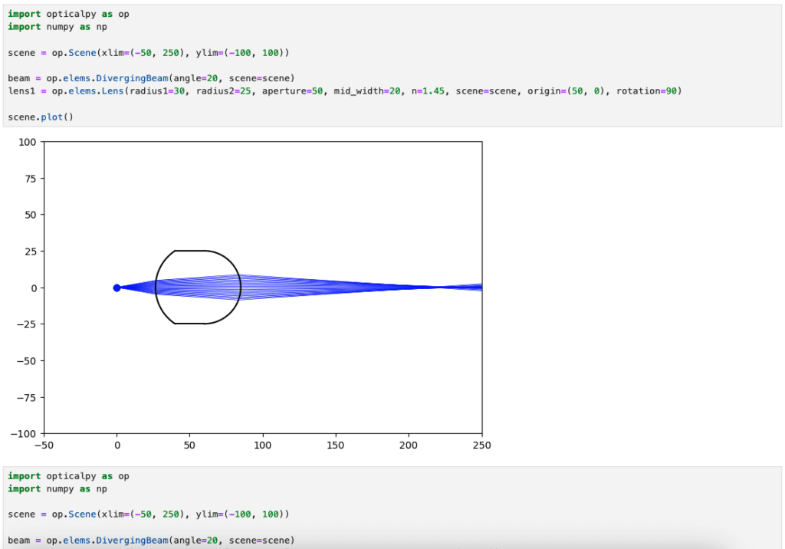Image resolution: width=785 pixels, height=549 pixels.
Task: Click the aperture=50 parameter text
Action: click(292, 91)
